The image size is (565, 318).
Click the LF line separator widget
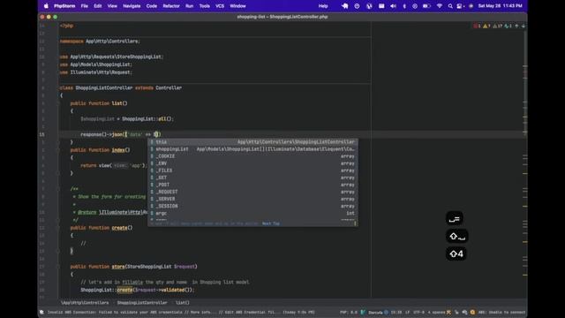pyautogui.click(x=408, y=312)
